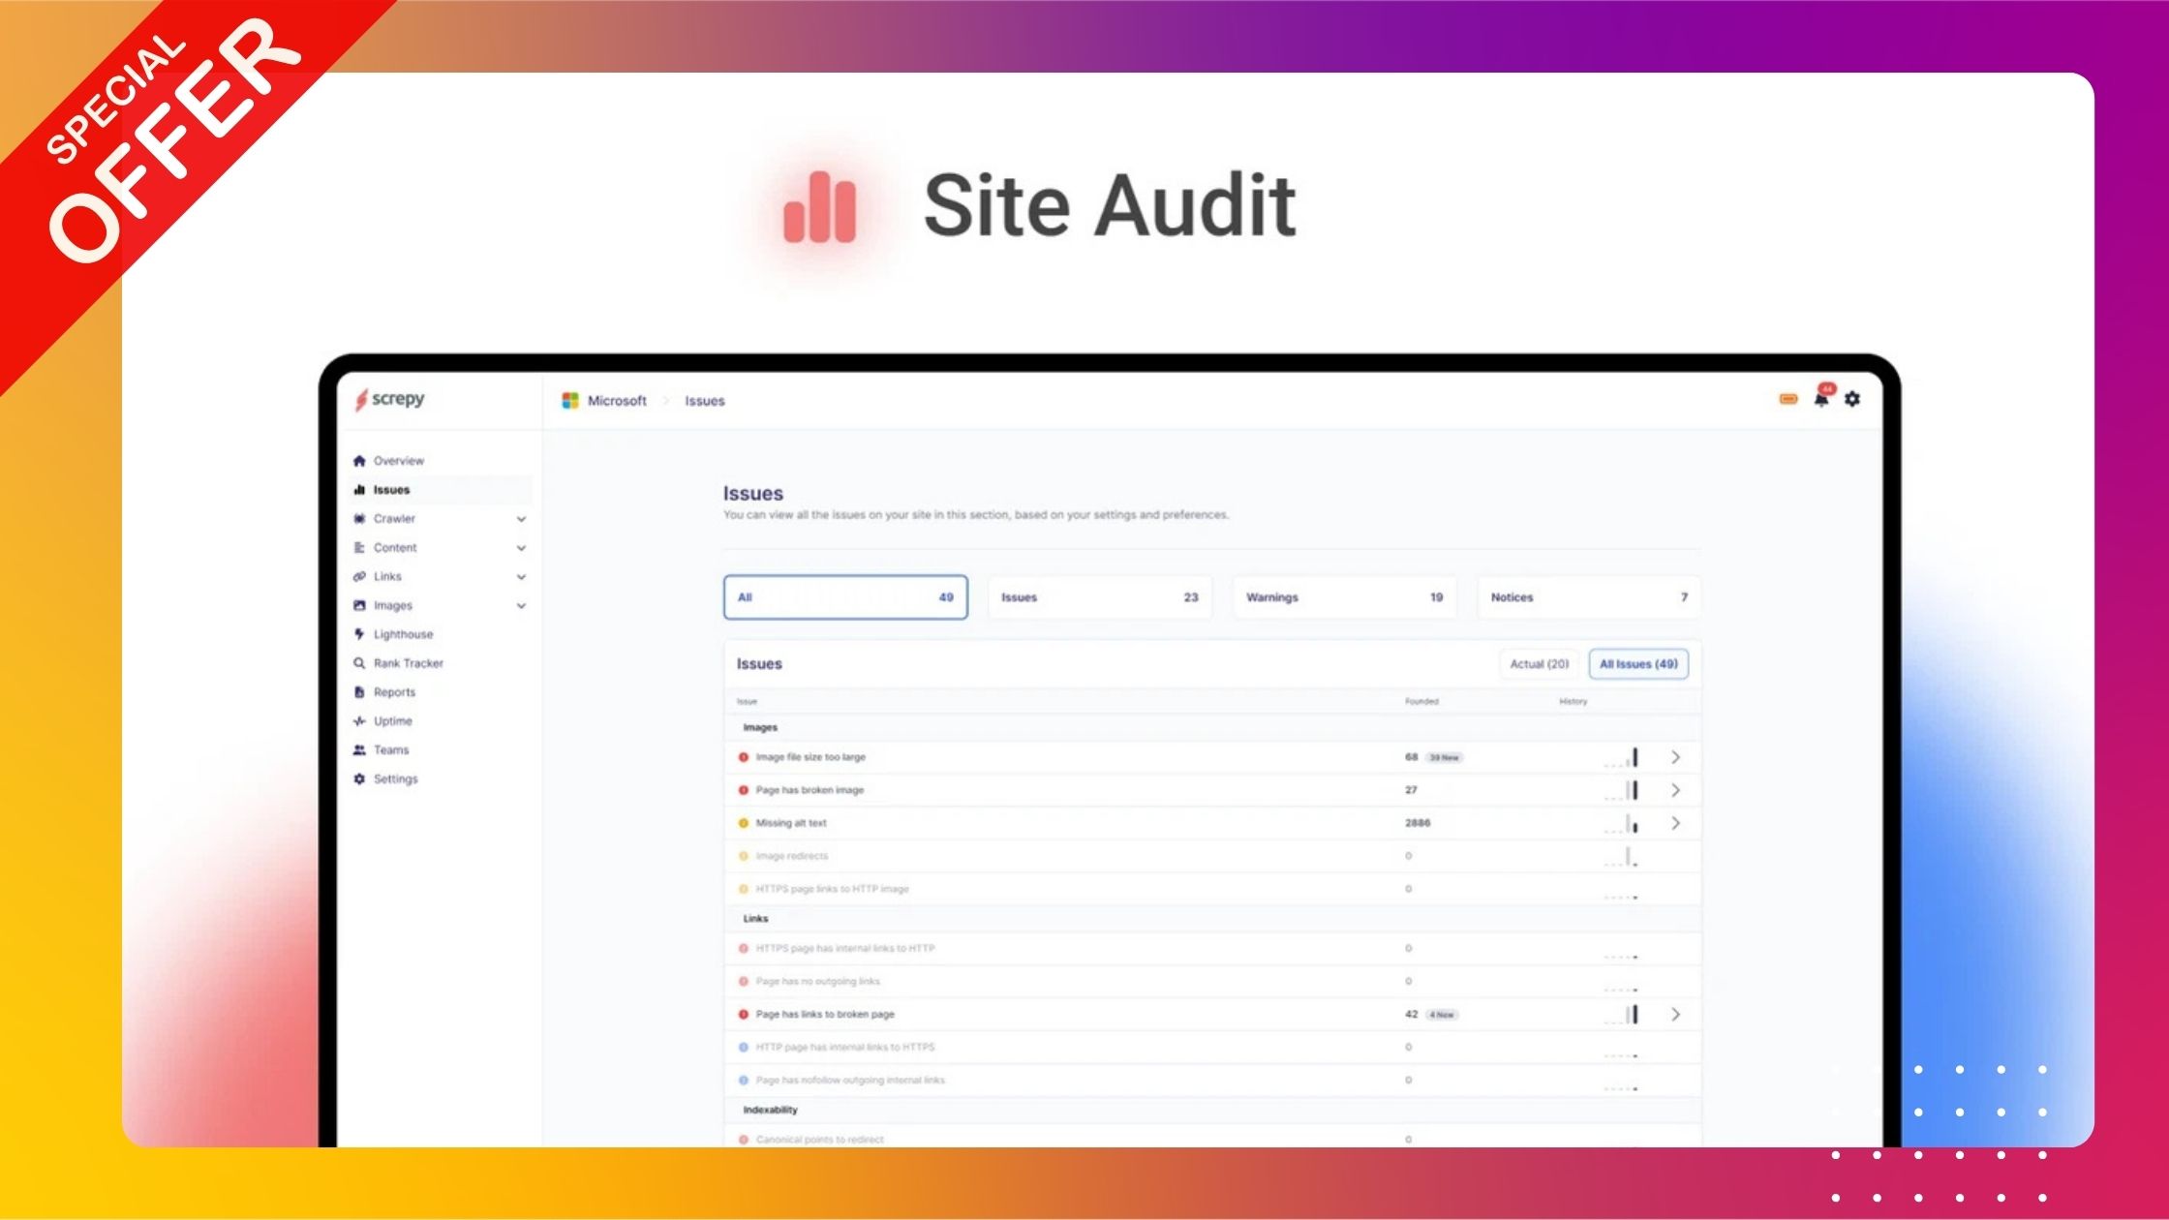Click the Actual (20) button
The width and height of the screenshot is (2169, 1220).
(1539, 664)
